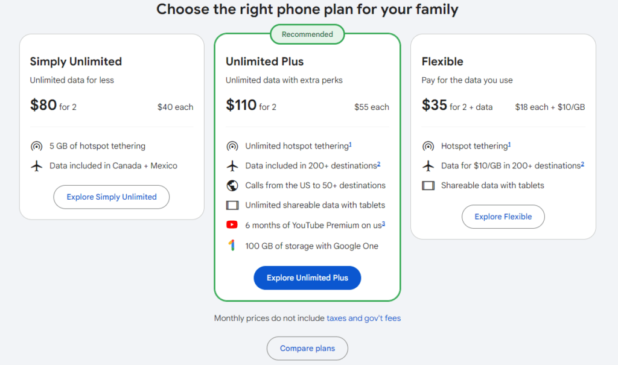
Task: Click footnote 3 beside YouTube Premium
Action: click(x=383, y=223)
